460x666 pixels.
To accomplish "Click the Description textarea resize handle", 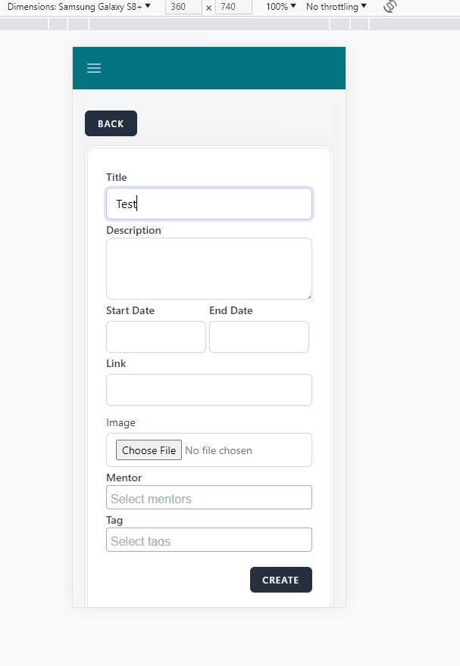I will click(308, 296).
